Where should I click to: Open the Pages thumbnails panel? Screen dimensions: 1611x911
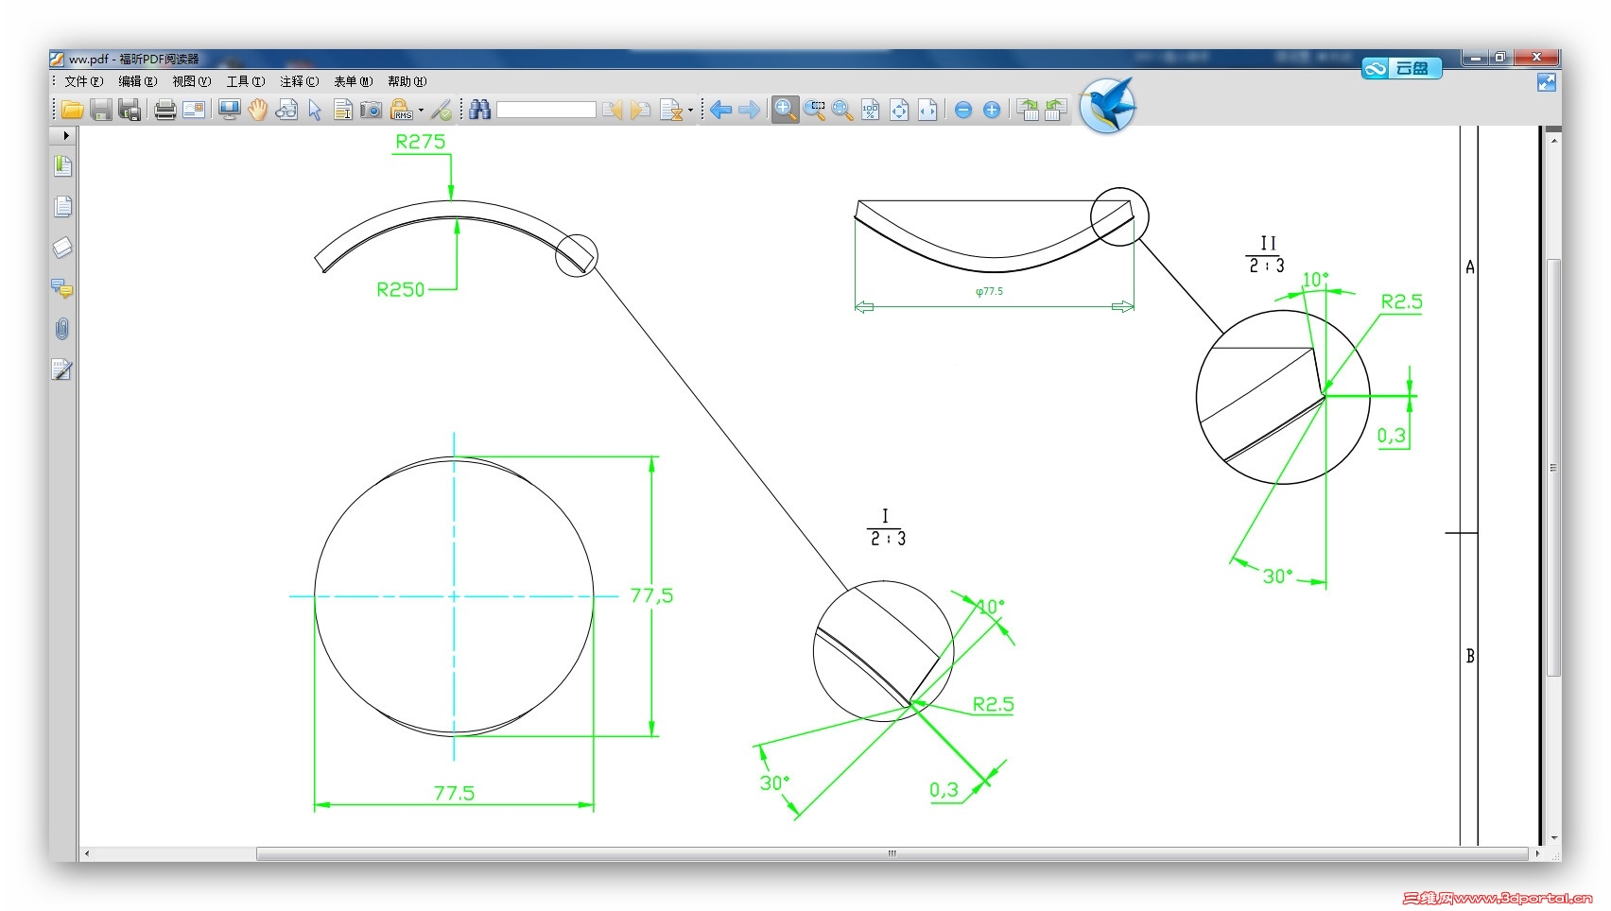click(x=62, y=207)
